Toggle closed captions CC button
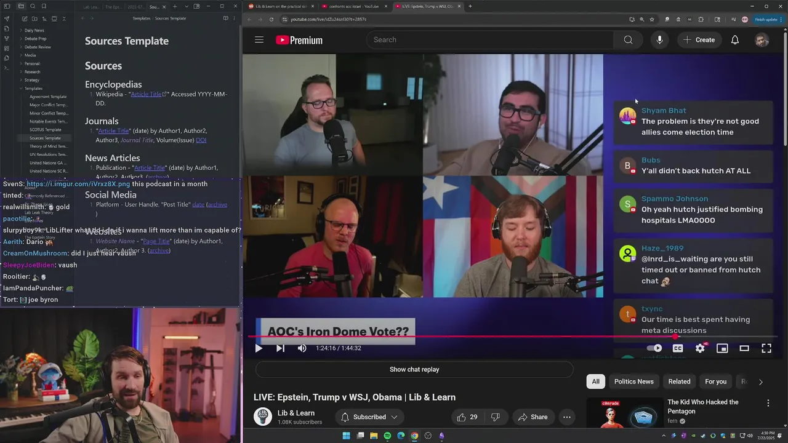788x443 pixels. [x=678, y=348]
